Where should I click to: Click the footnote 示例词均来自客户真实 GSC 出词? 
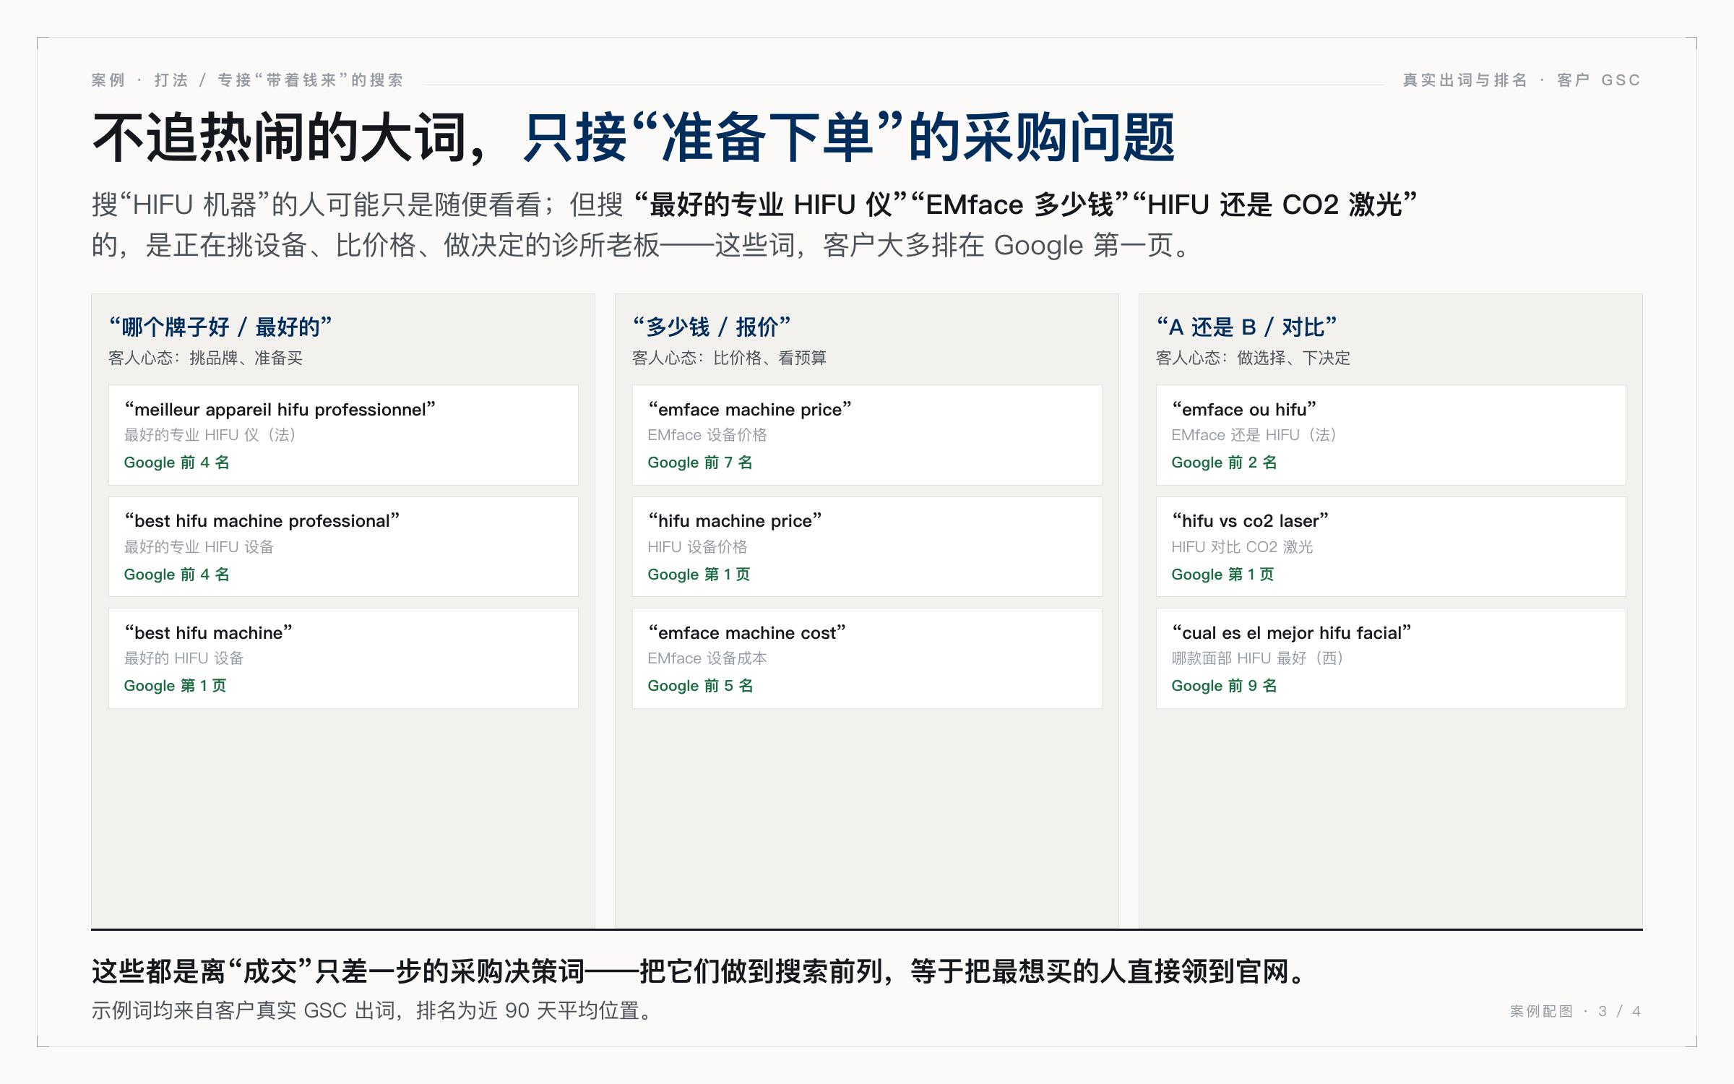pos(373,1010)
